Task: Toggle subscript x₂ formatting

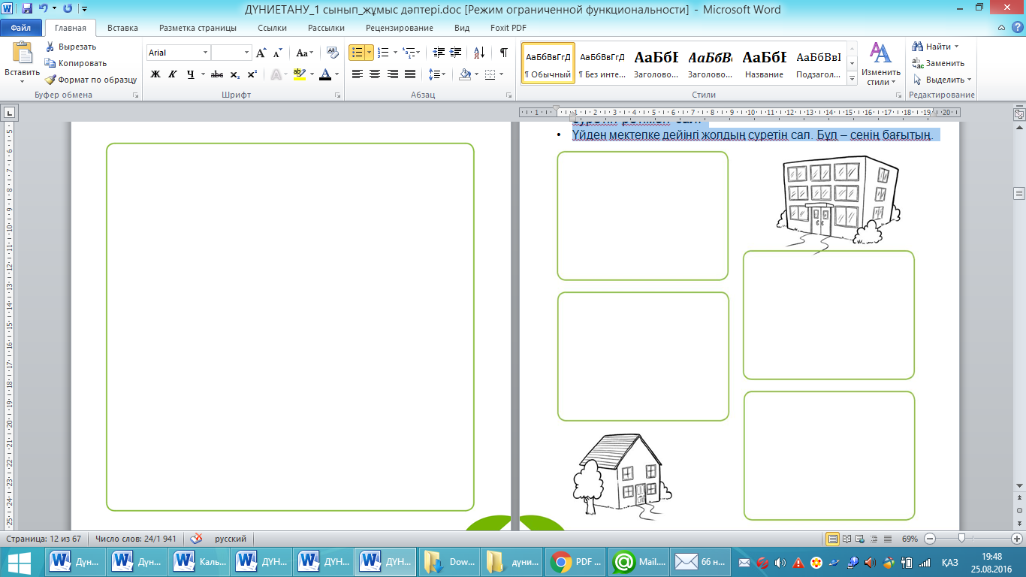Action: [235, 74]
